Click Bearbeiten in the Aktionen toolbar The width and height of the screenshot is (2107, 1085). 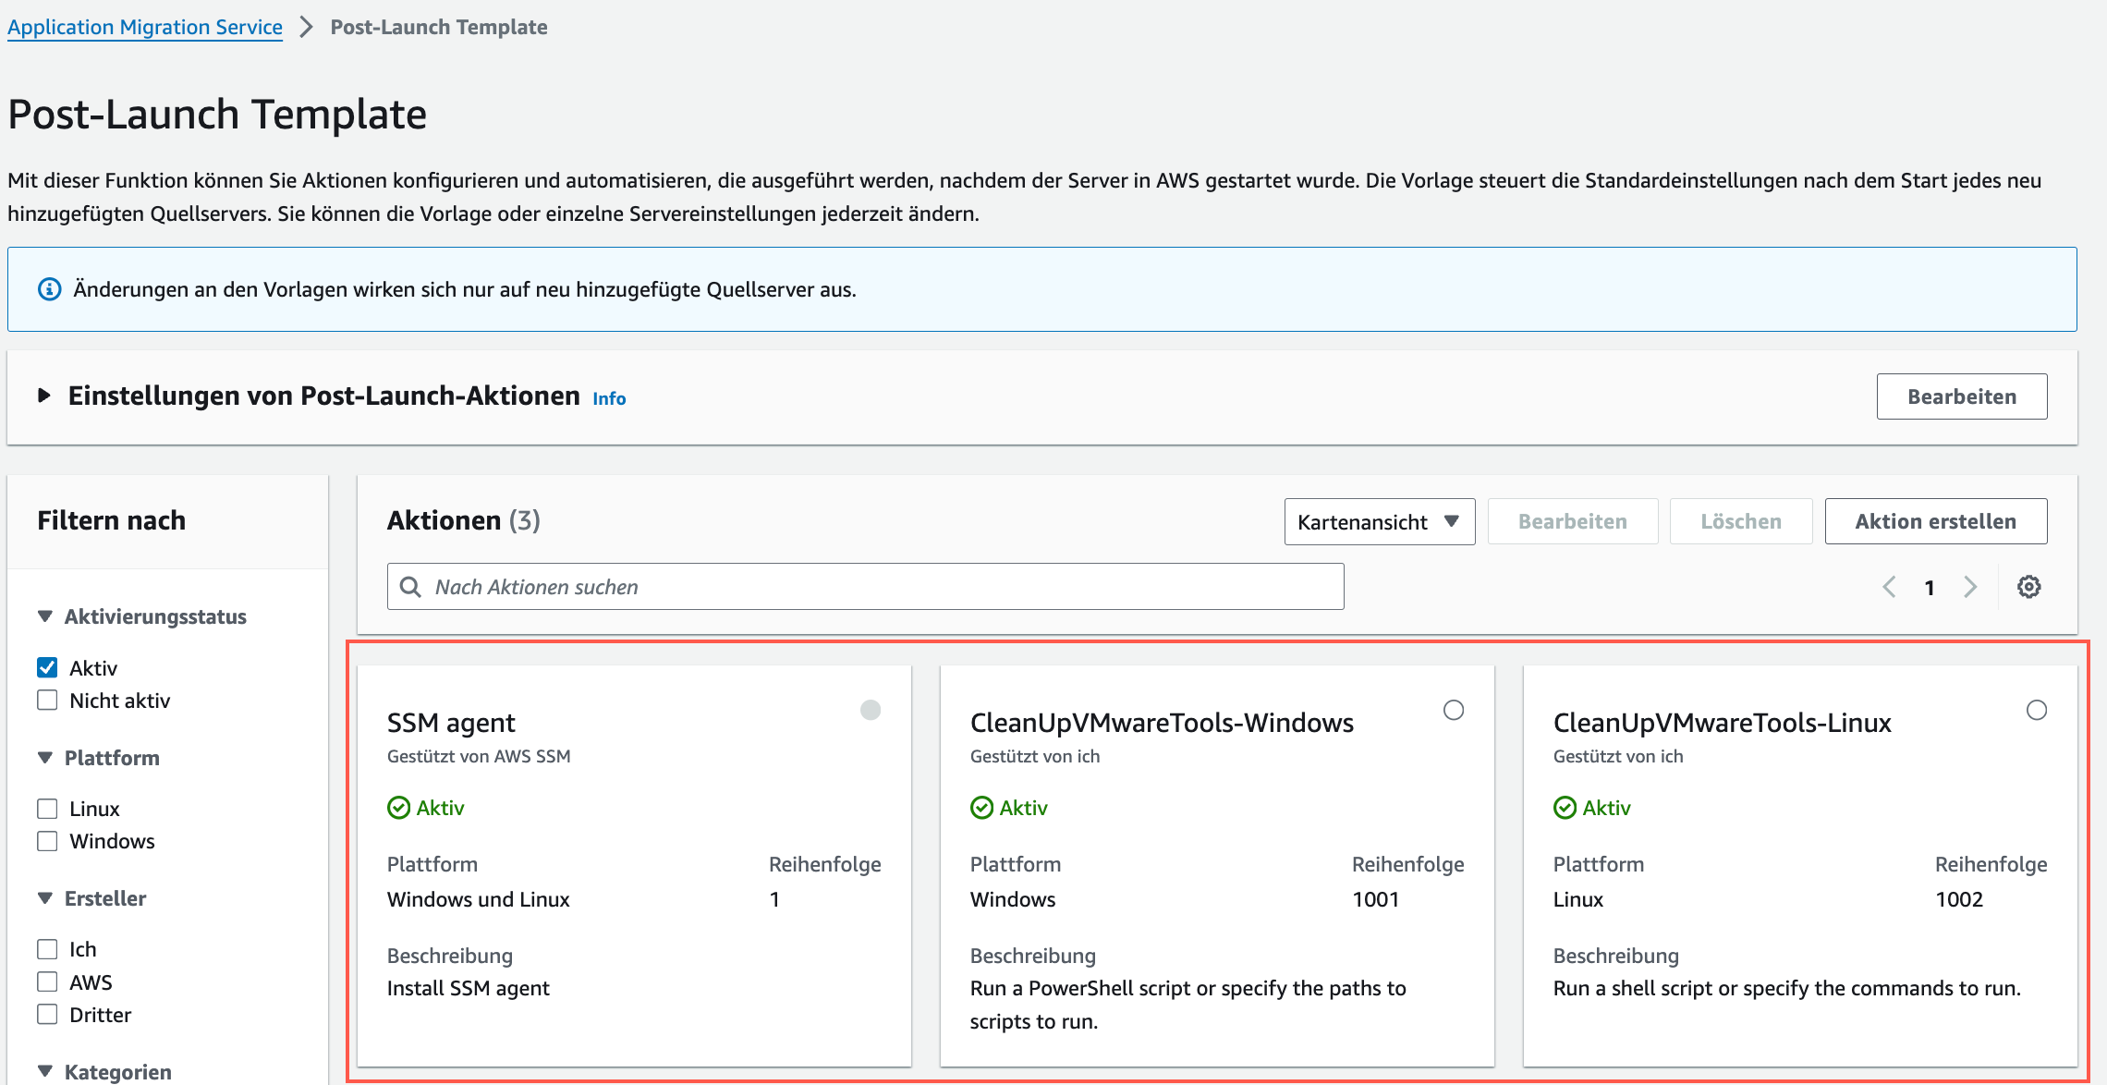pyautogui.click(x=1573, y=521)
